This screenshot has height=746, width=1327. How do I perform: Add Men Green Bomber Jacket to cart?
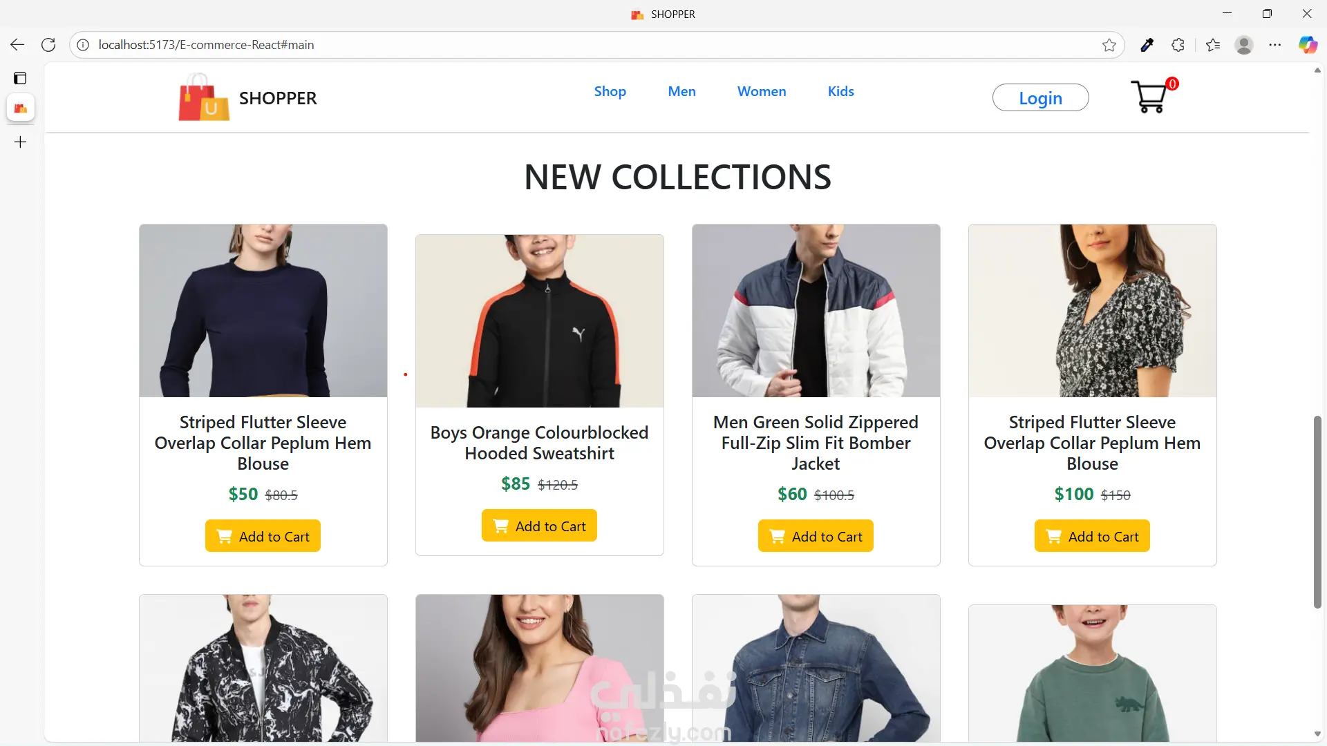coord(816,536)
